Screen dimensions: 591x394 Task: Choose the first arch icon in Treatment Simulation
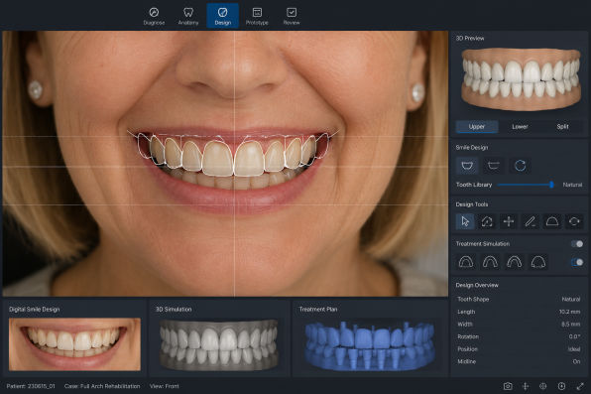pos(466,262)
